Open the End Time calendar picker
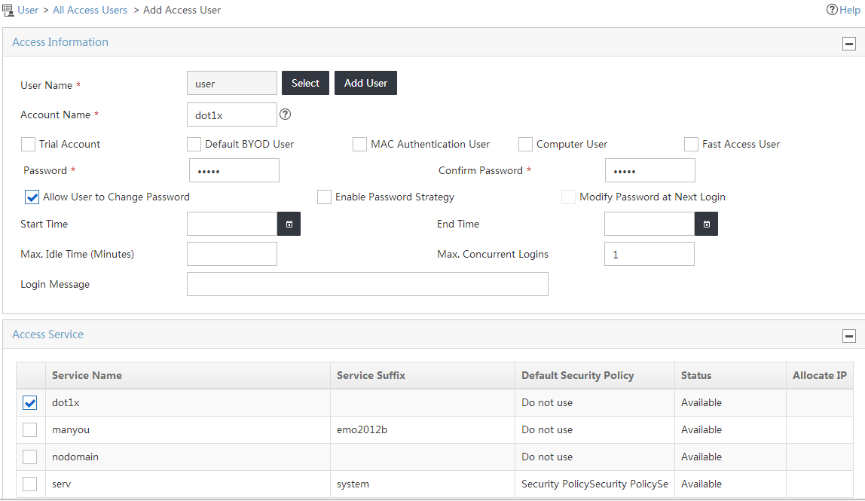865x501 pixels. tap(707, 224)
